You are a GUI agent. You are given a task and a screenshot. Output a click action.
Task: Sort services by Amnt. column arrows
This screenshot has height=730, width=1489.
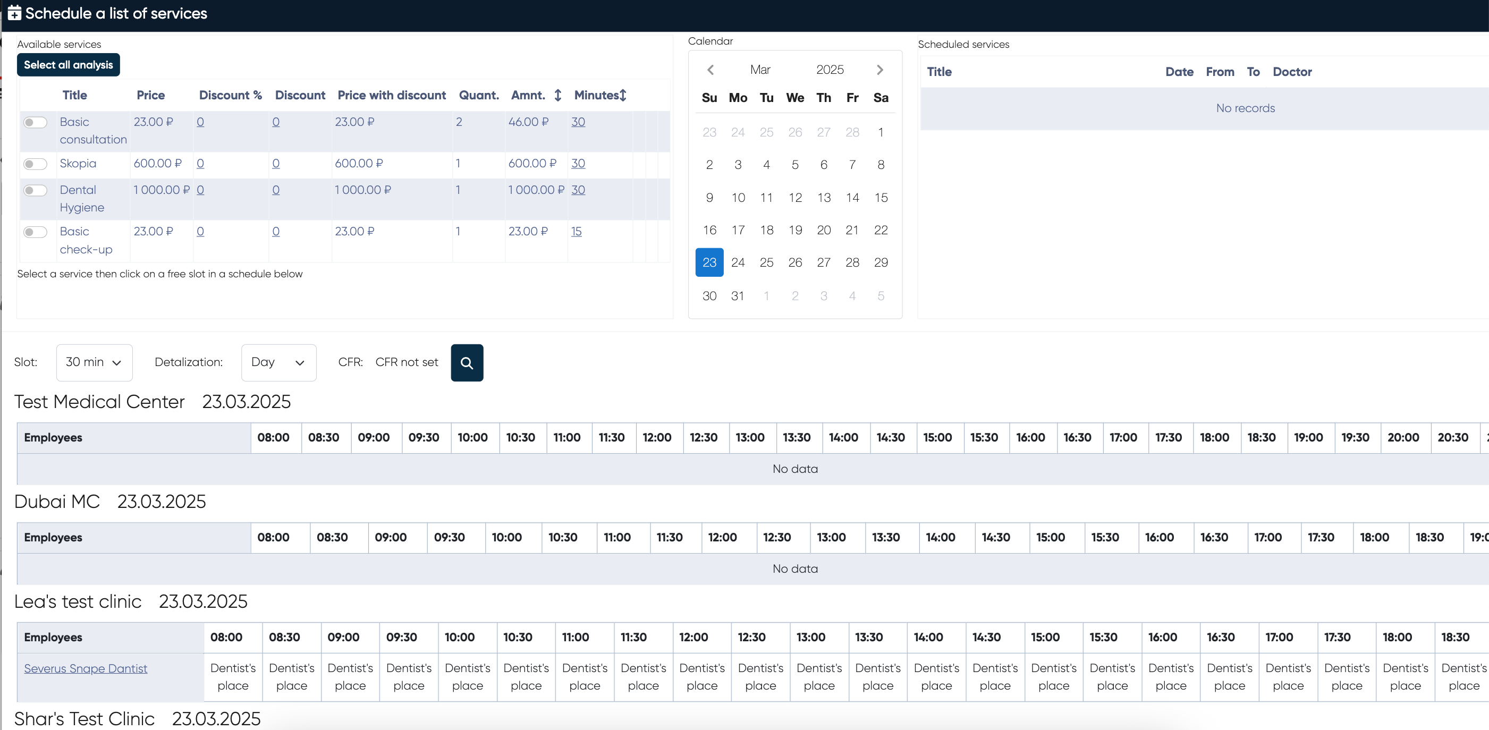click(557, 96)
